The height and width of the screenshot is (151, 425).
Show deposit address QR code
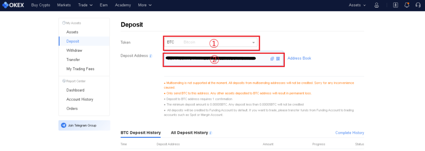[278, 58]
